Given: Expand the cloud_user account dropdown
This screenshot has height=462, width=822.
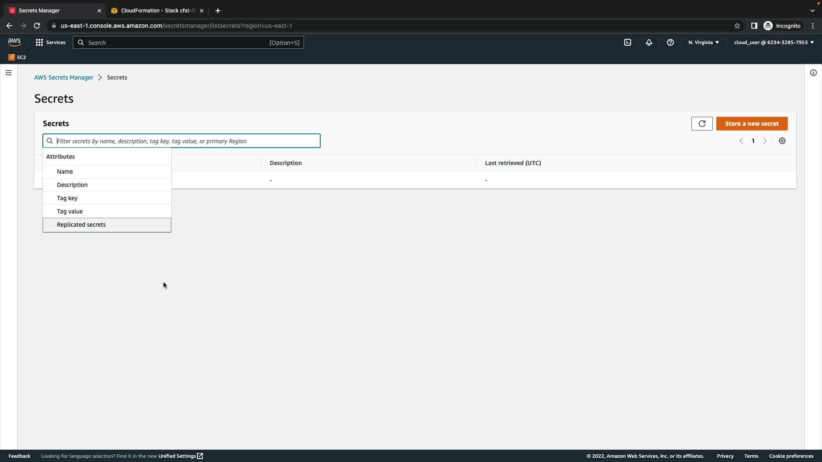Looking at the screenshot, I should click(774, 42).
